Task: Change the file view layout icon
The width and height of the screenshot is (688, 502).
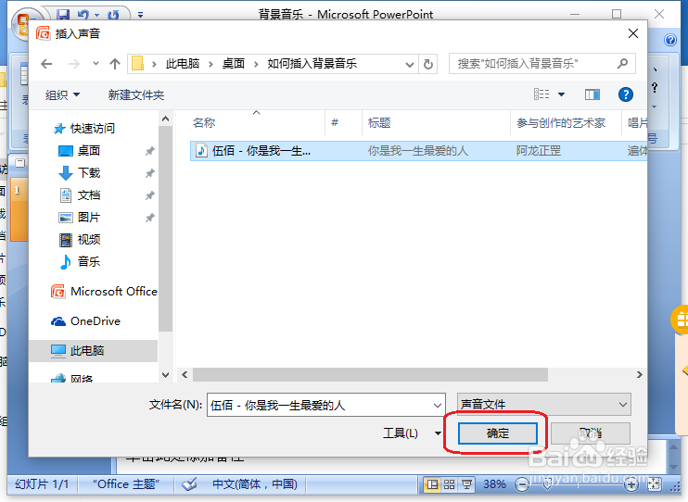Action: point(541,94)
